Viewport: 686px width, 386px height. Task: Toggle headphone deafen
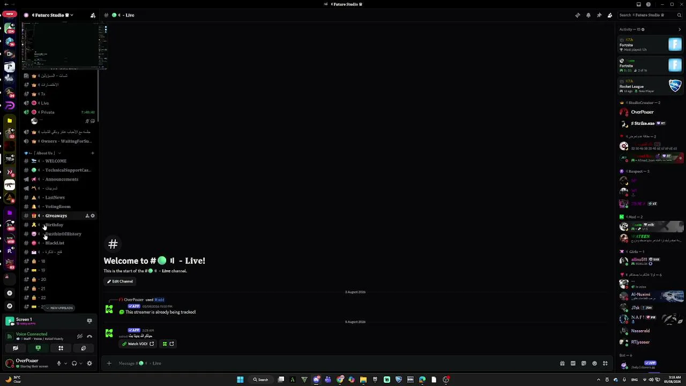coord(74,363)
